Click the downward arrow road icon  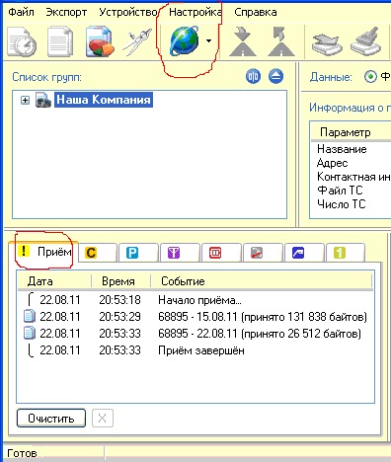(x=243, y=41)
